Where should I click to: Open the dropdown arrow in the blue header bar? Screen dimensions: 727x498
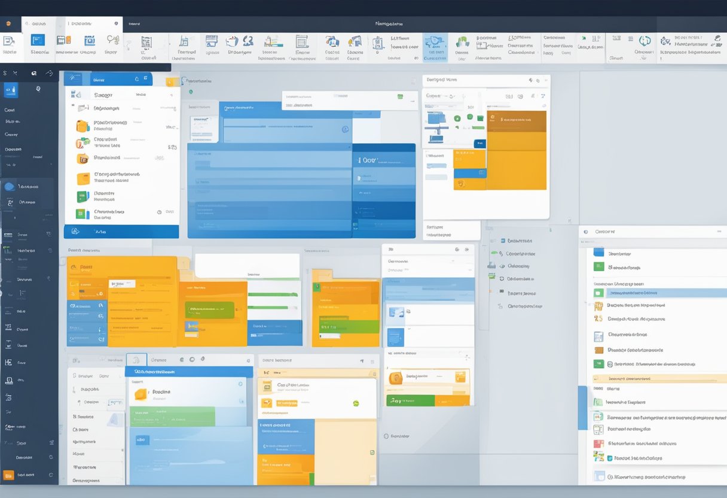click(146, 79)
